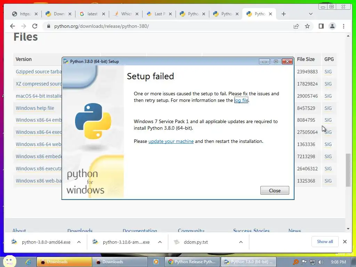The height and width of the screenshot is (267, 356).
Task: Open the Start menu button
Action: 9,261
